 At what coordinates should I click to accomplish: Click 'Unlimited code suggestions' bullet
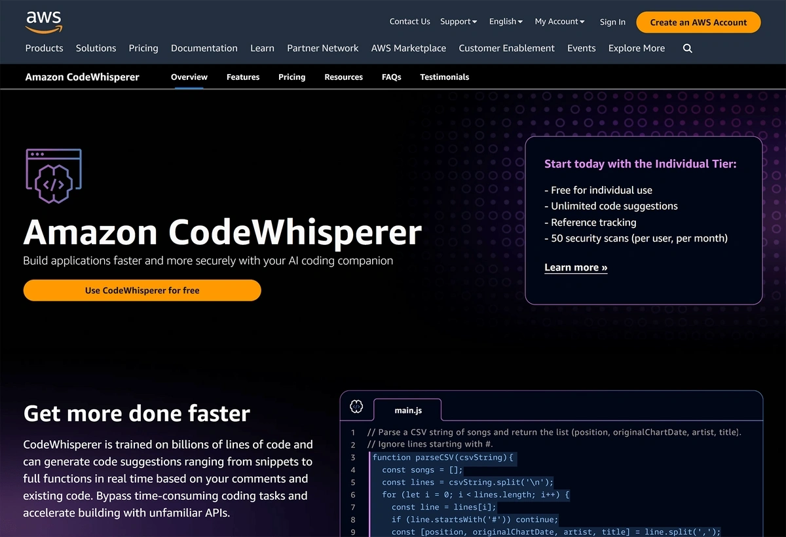[x=611, y=206]
